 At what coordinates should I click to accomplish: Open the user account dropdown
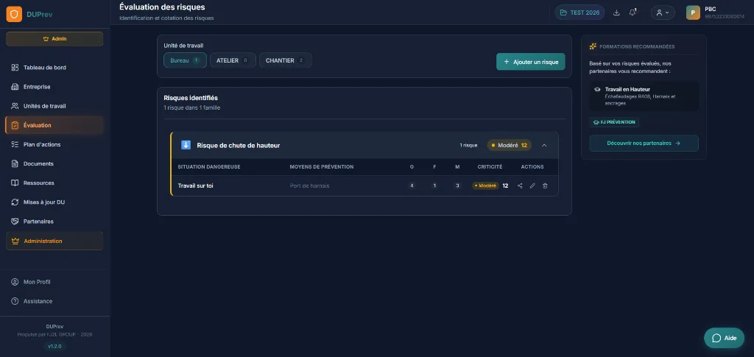coord(663,13)
